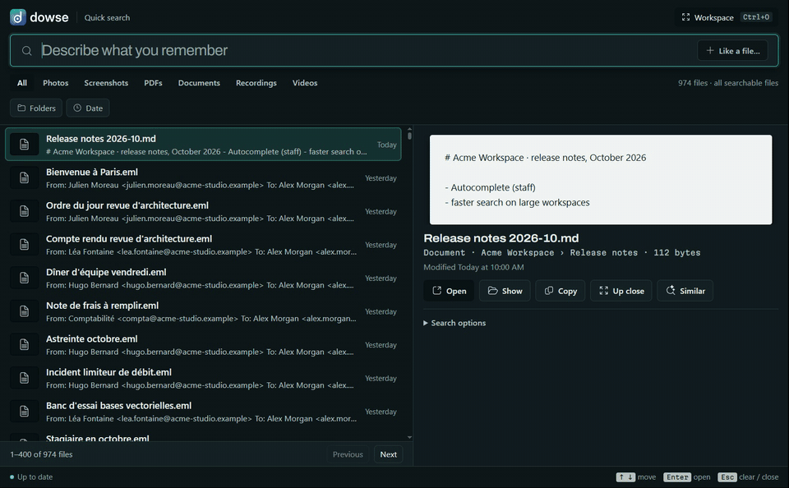Click the dowse logo icon
The width and height of the screenshot is (789, 488).
coord(18,17)
